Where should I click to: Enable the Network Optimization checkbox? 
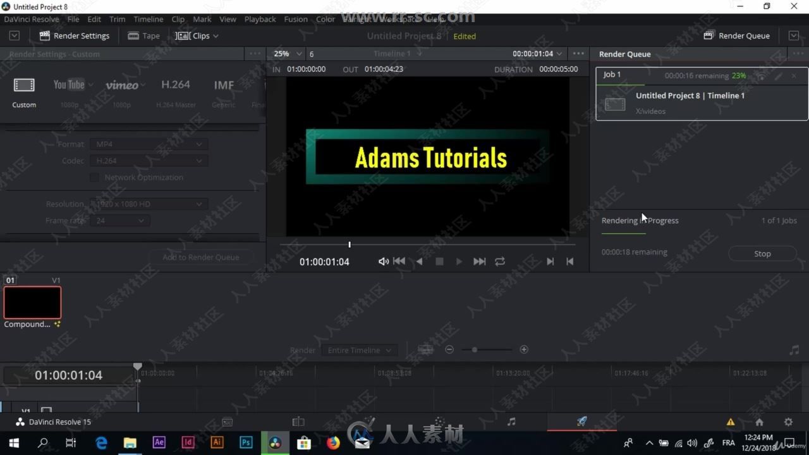[95, 178]
